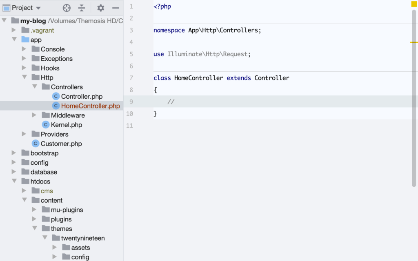Click the class icon beside HomeController.php
Screen dimensions: 418x261
pyautogui.click(x=56, y=106)
